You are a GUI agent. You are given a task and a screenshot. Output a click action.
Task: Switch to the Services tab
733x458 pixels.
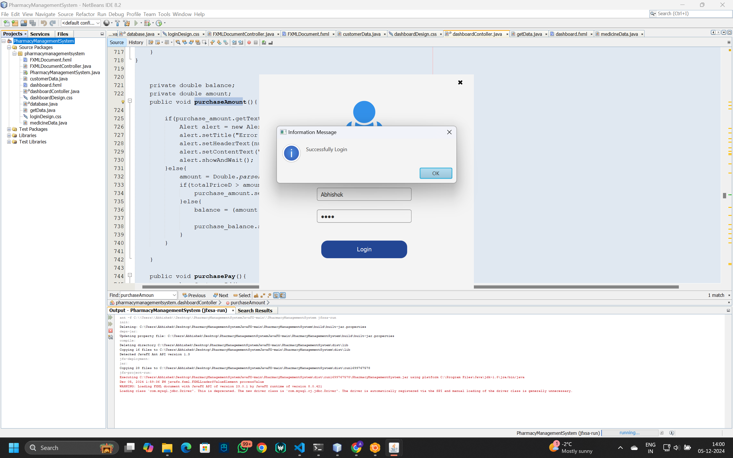(40, 34)
